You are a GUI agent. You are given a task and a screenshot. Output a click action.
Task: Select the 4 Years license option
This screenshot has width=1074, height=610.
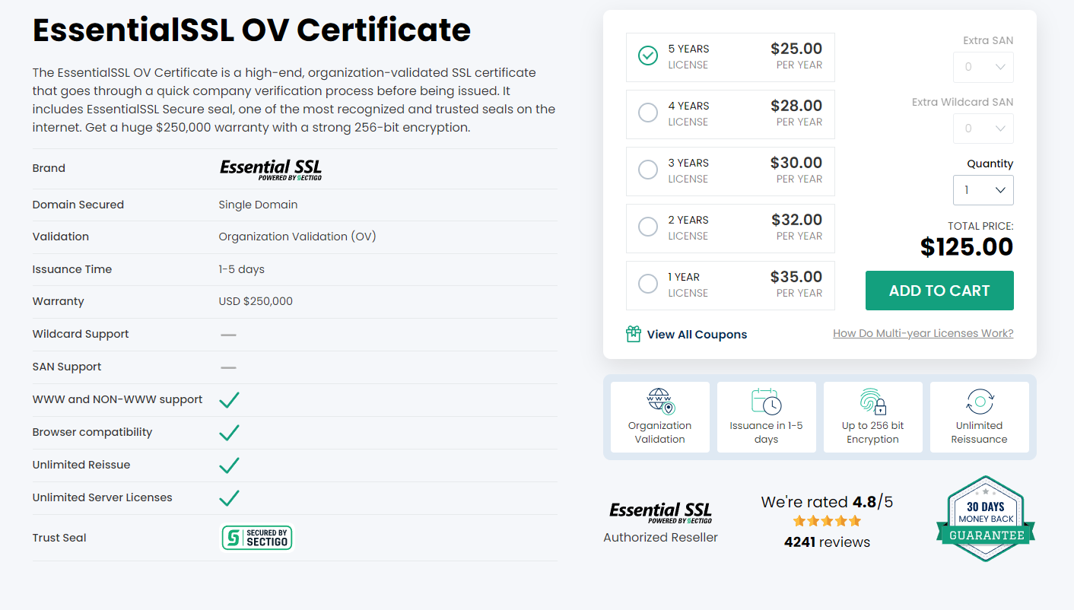(648, 113)
